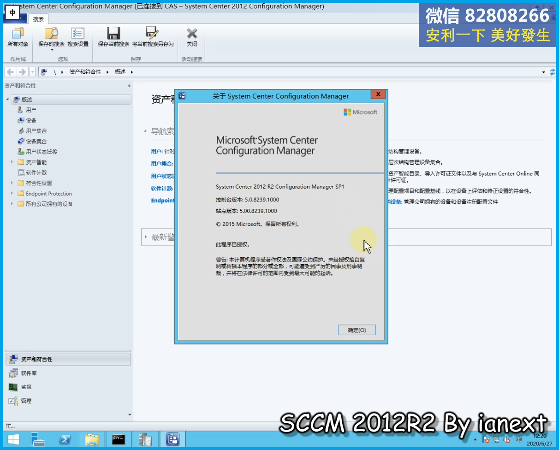Click the Action Center flag tray icon
559x450 pixels.
click(x=486, y=440)
